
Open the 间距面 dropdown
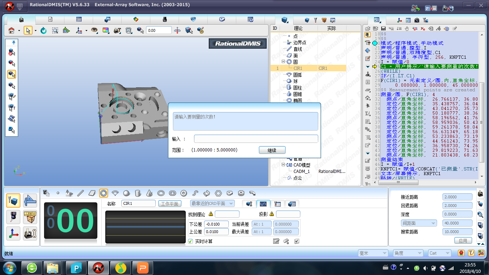click(x=419, y=223)
